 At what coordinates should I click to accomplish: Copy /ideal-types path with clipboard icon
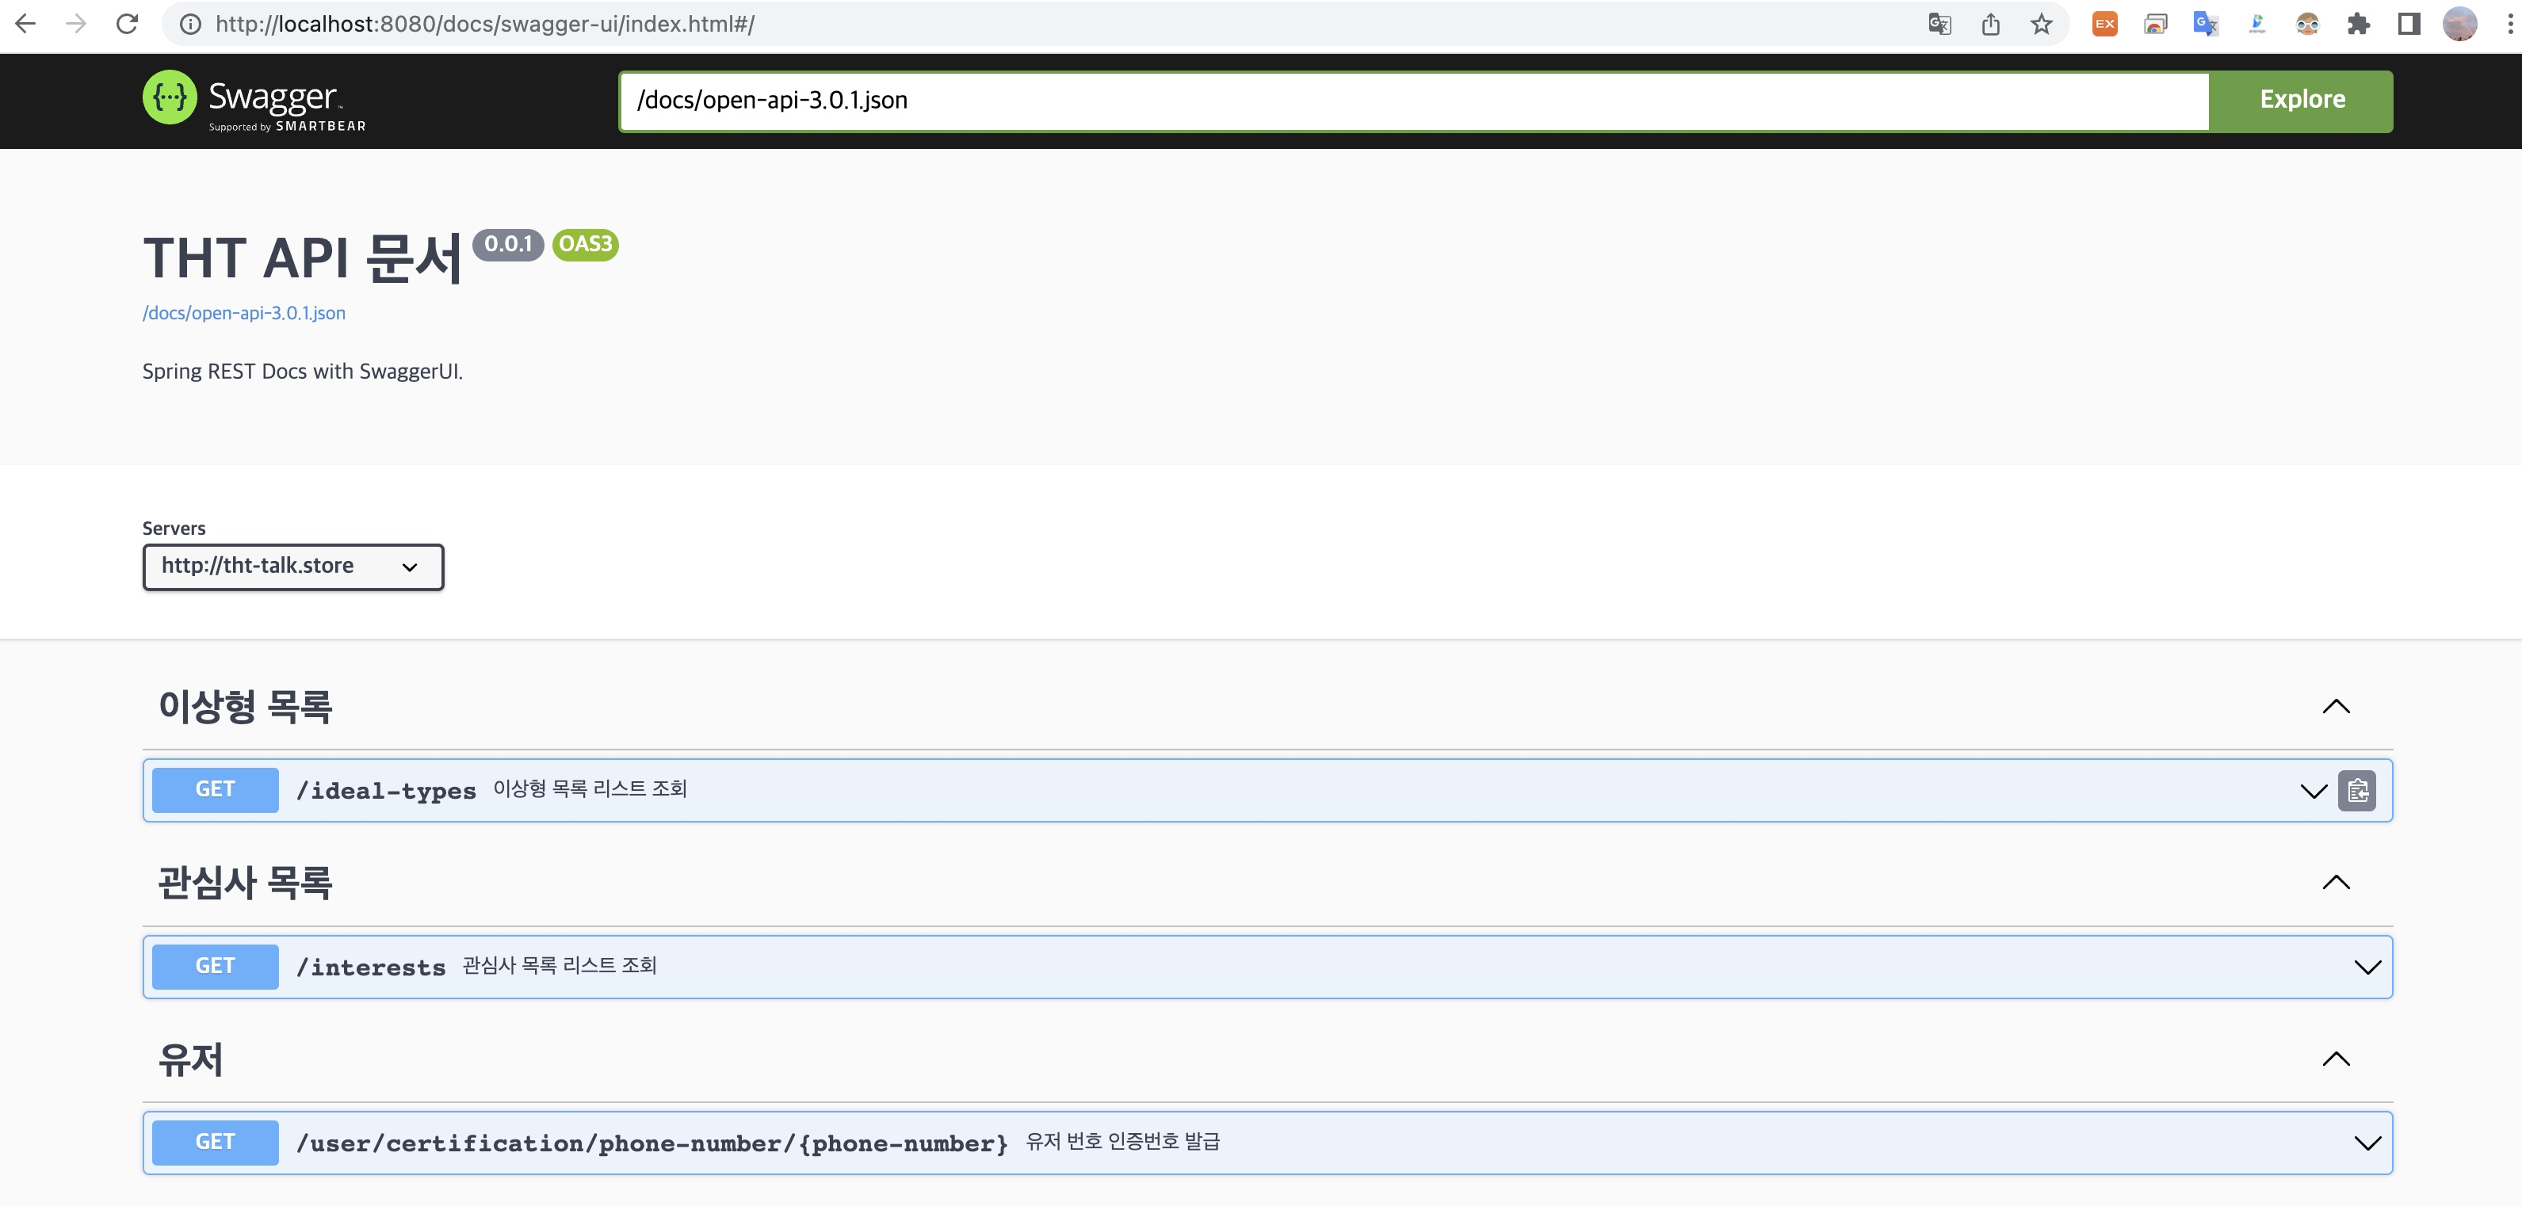pyautogui.click(x=2357, y=790)
